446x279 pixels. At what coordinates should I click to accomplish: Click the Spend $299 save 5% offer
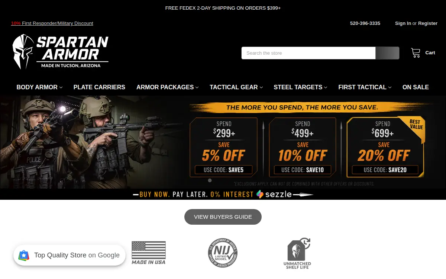(224, 147)
